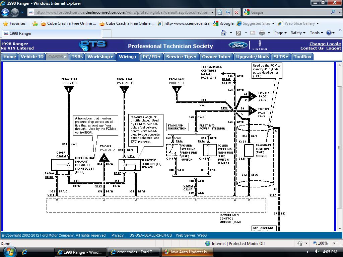Open the Workshop menu tab

[100, 57]
